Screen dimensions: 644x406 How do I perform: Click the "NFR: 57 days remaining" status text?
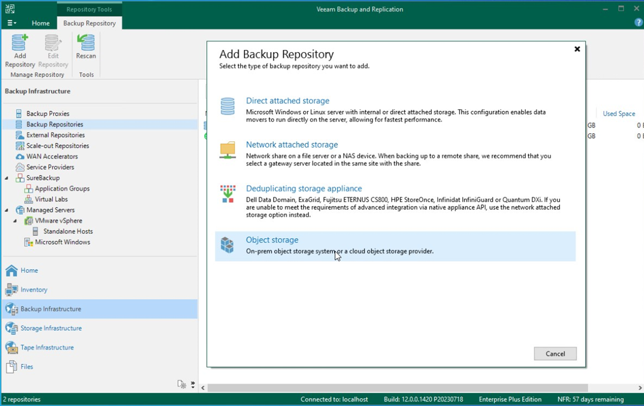pos(591,399)
